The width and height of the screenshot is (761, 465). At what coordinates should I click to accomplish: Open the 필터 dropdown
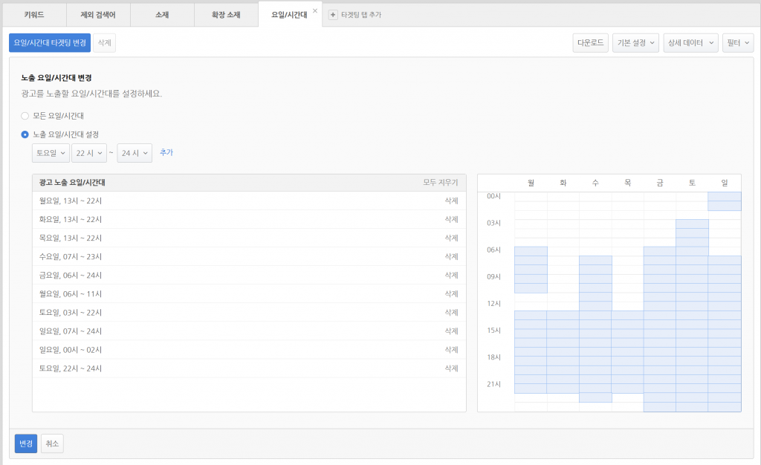(736, 42)
